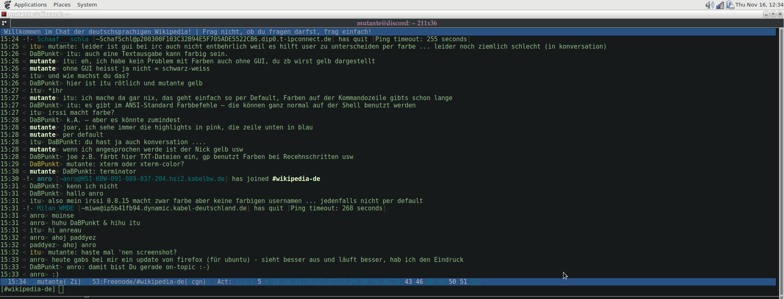This screenshot has width=784, height=299.
Task: Click the GNOME foot logo icon
Action: 7,4
